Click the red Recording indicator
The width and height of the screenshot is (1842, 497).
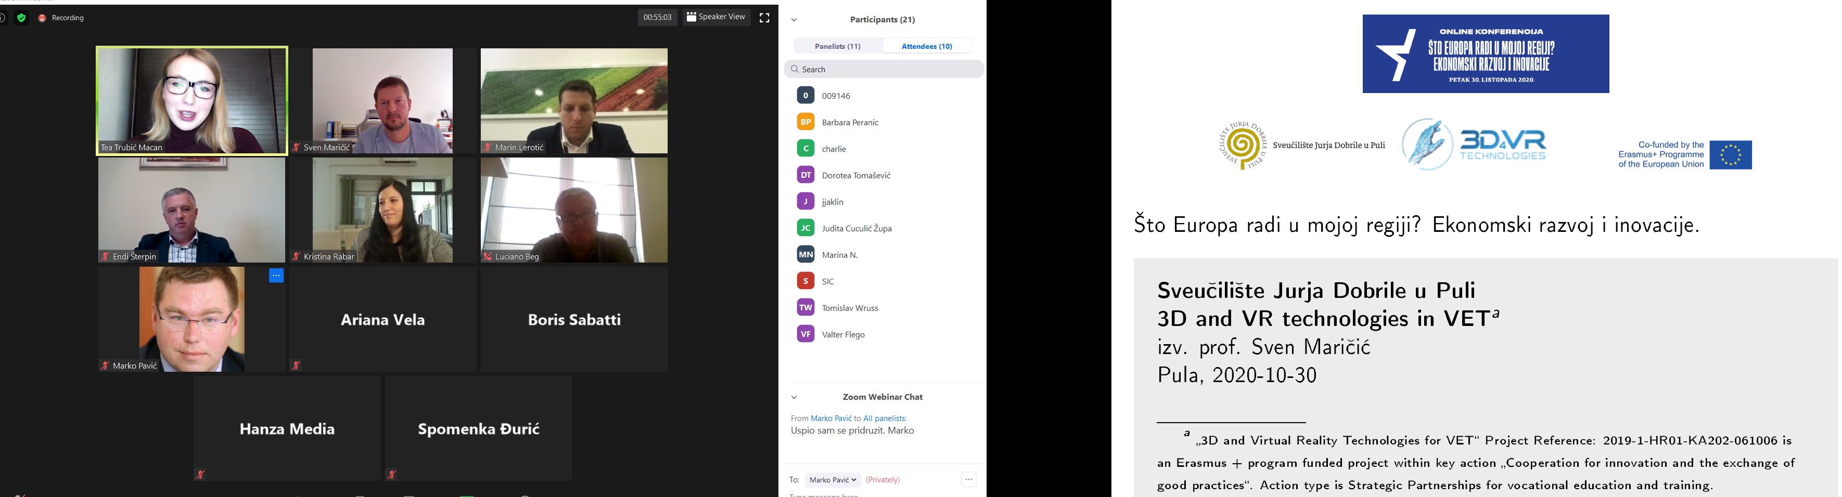[x=42, y=18]
